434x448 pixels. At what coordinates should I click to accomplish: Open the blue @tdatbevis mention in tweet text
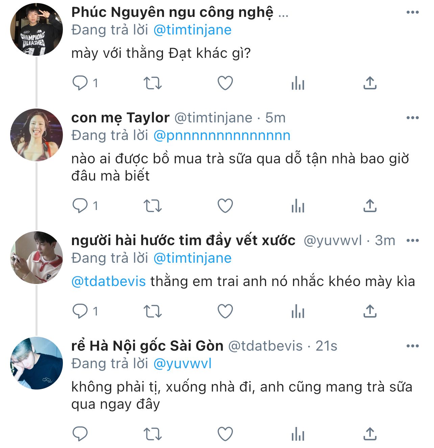[108, 281]
